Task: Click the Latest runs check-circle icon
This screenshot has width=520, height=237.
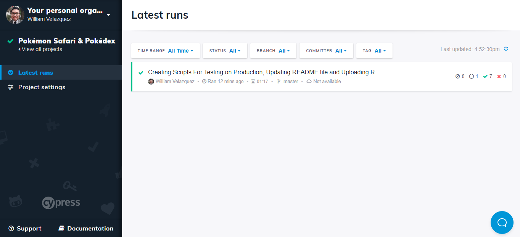Action: pos(11,72)
